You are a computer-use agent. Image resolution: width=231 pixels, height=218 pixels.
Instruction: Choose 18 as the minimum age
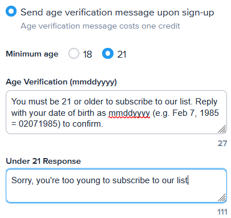pos(74,54)
